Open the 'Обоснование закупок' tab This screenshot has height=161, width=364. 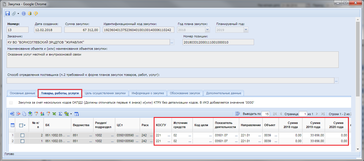[x=185, y=93]
